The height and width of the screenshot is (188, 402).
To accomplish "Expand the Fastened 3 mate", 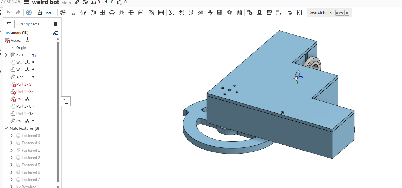I will [x=11, y=136].
